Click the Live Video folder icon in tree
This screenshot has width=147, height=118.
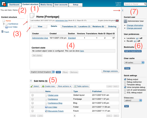click(x=7, y=27)
